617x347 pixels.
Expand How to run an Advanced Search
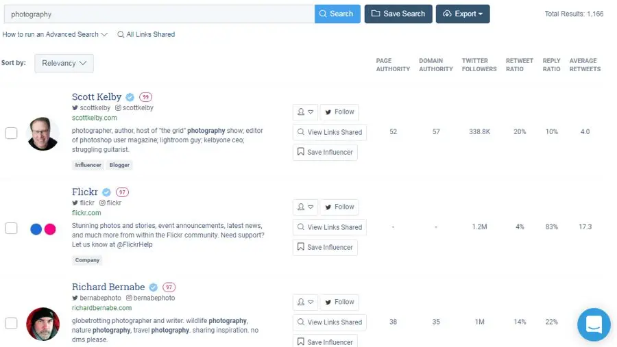[55, 34]
